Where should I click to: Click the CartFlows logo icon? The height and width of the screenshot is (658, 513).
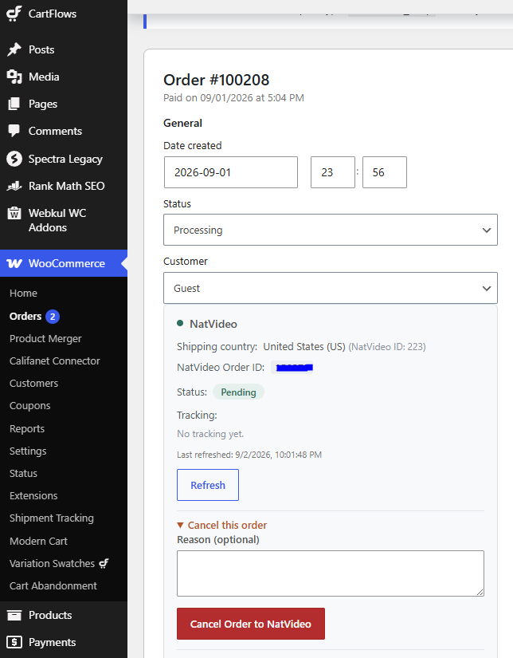coord(14,14)
